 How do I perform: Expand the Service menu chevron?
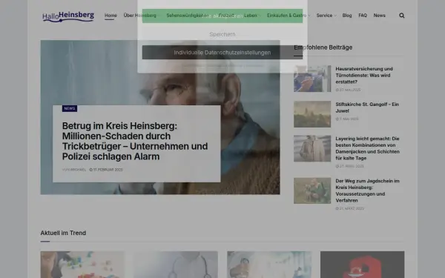coord(335,16)
